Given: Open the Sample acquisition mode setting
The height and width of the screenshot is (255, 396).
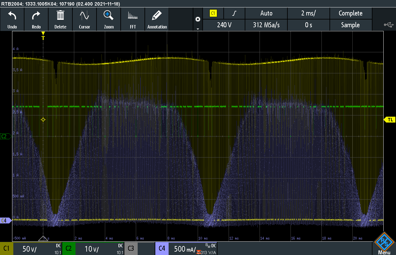Looking at the screenshot, I should [x=350, y=25].
